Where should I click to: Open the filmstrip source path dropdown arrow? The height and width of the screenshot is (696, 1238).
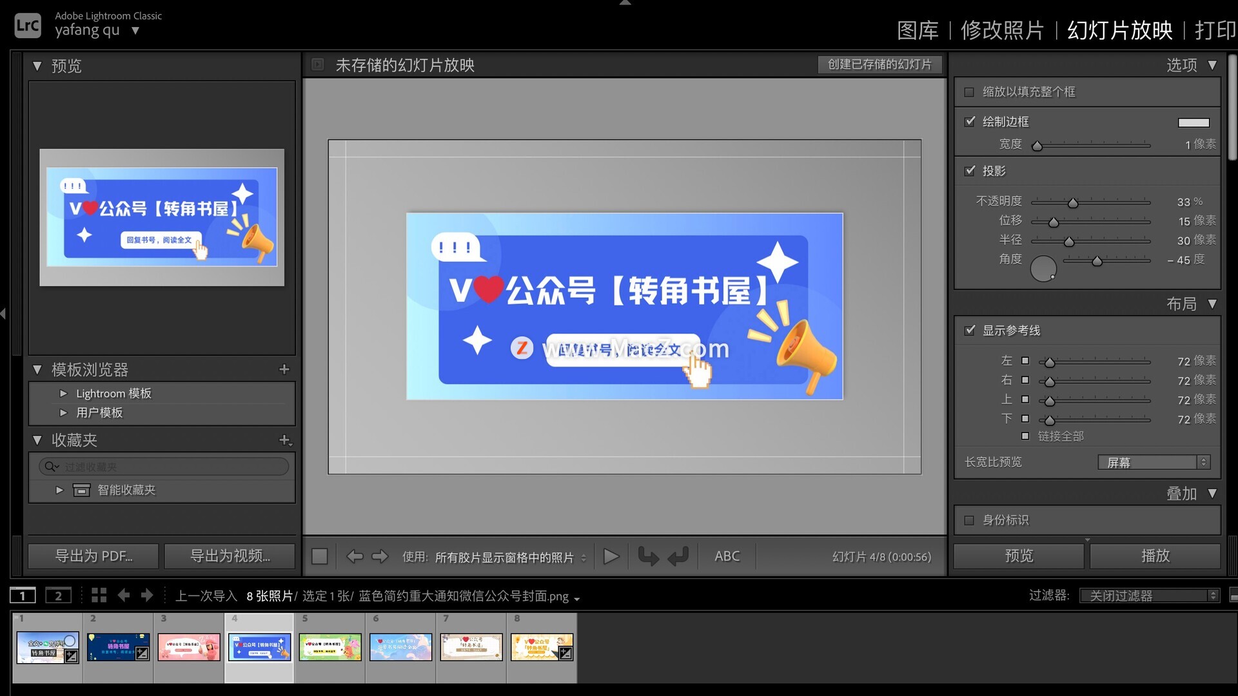click(576, 599)
